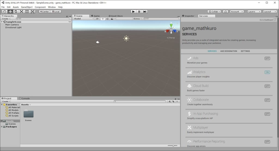Image resolution: width=279 pixels, height=151 pixels.
Task: Open the In-App Purchasing dollar icon
Action: point(189,114)
